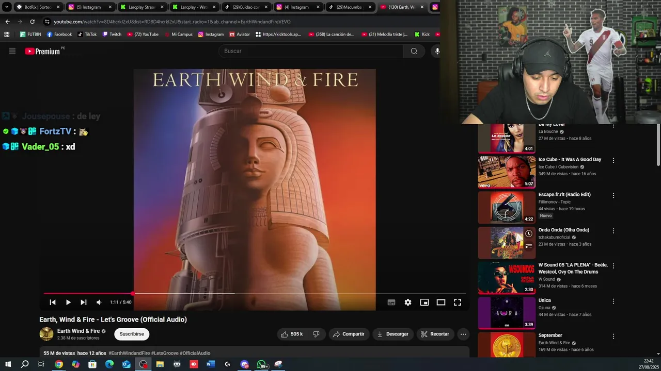Switch to the (29)Cuidao con TikTok tab
This screenshot has height=371, width=661.
coord(245,7)
